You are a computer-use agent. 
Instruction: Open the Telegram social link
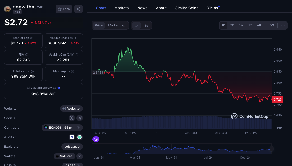[x=80, y=118]
